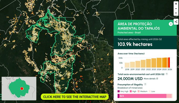The height and width of the screenshot is (103, 179).
Task: Select the 2018 bar in area chart
Action: click(x=127, y=65)
